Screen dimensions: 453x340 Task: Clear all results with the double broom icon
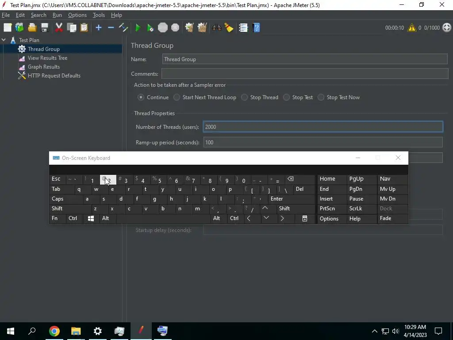tap(202, 28)
